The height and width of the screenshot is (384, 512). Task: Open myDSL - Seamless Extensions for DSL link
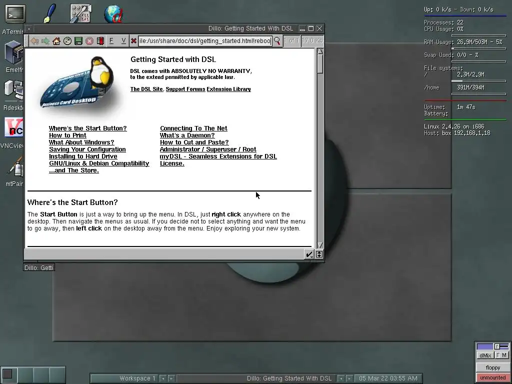pos(218,156)
